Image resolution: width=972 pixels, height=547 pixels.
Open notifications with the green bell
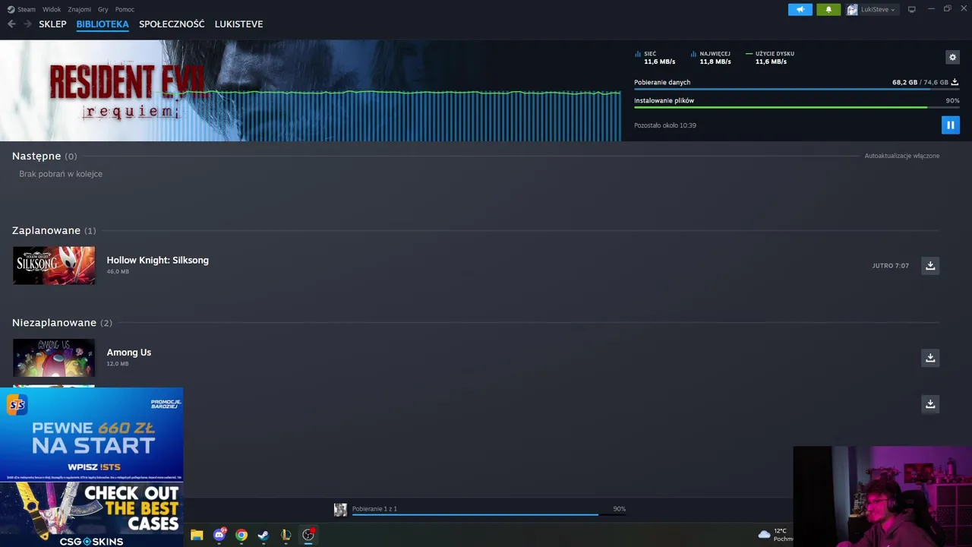[828, 9]
